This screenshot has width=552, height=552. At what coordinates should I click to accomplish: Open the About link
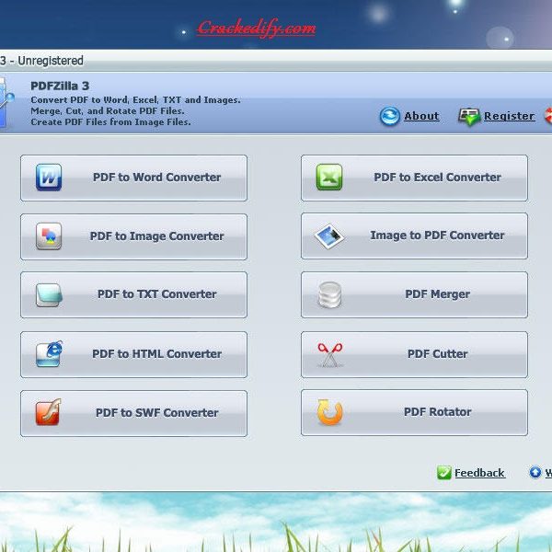point(421,116)
